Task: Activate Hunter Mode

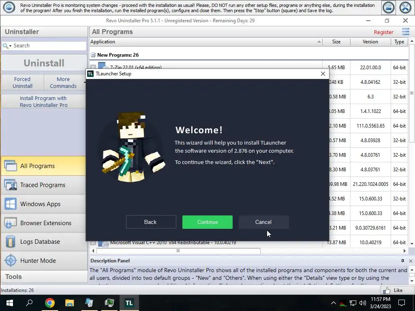Action: pyautogui.click(x=43, y=261)
